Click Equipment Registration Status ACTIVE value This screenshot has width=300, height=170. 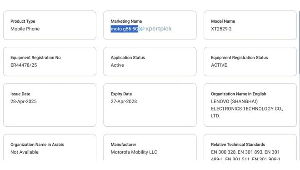coord(219,65)
